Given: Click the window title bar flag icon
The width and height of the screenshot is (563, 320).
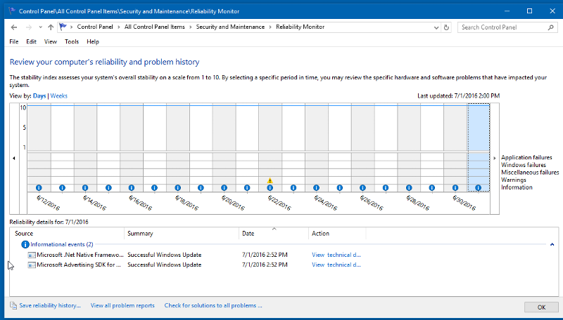Looking at the screenshot, I should [x=12, y=11].
